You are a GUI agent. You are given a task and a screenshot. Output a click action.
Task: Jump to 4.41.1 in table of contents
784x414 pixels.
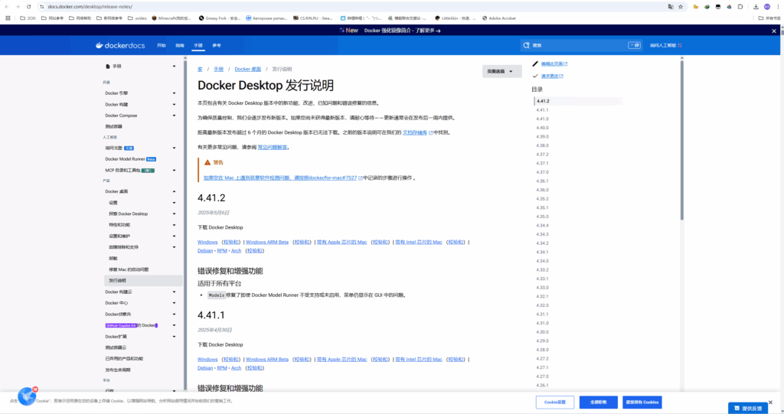[542, 110]
